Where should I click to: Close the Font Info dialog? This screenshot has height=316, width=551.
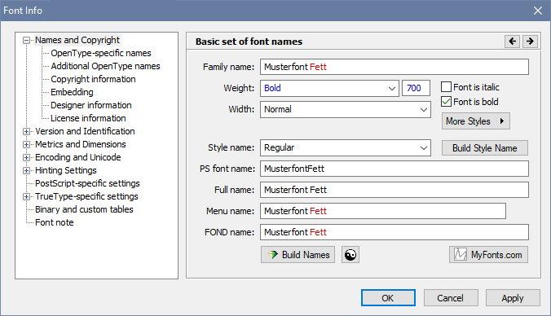coord(538,11)
